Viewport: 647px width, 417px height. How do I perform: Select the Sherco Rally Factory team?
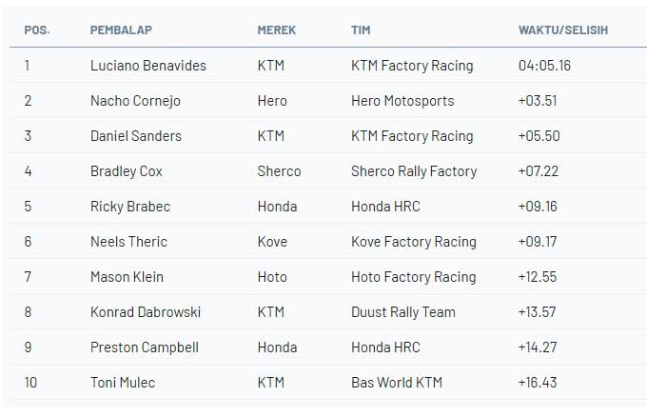click(x=414, y=171)
